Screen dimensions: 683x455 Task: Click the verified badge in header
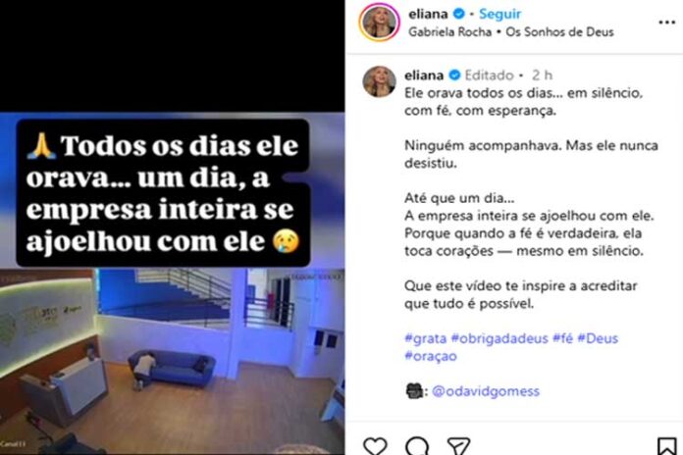pyautogui.click(x=458, y=14)
